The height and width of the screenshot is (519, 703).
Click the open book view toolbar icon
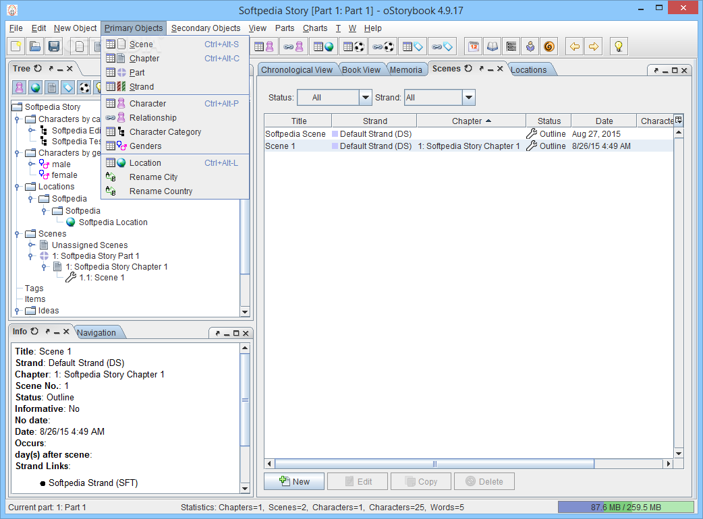pyautogui.click(x=493, y=46)
